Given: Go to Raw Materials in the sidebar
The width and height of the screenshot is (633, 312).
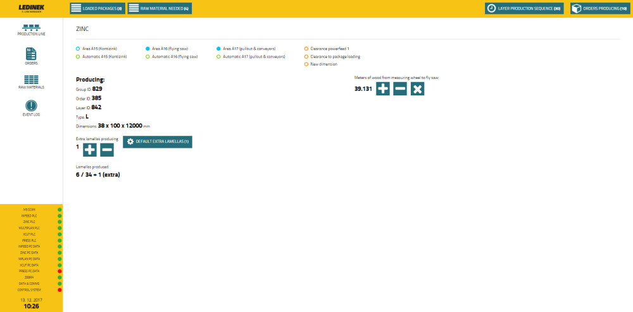Looking at the screenshot, I should pyautogui.click(x=31, y=81).
